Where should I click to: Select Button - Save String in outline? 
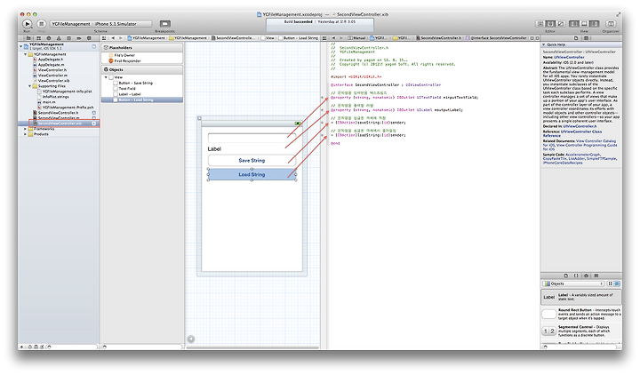(135, 83)
